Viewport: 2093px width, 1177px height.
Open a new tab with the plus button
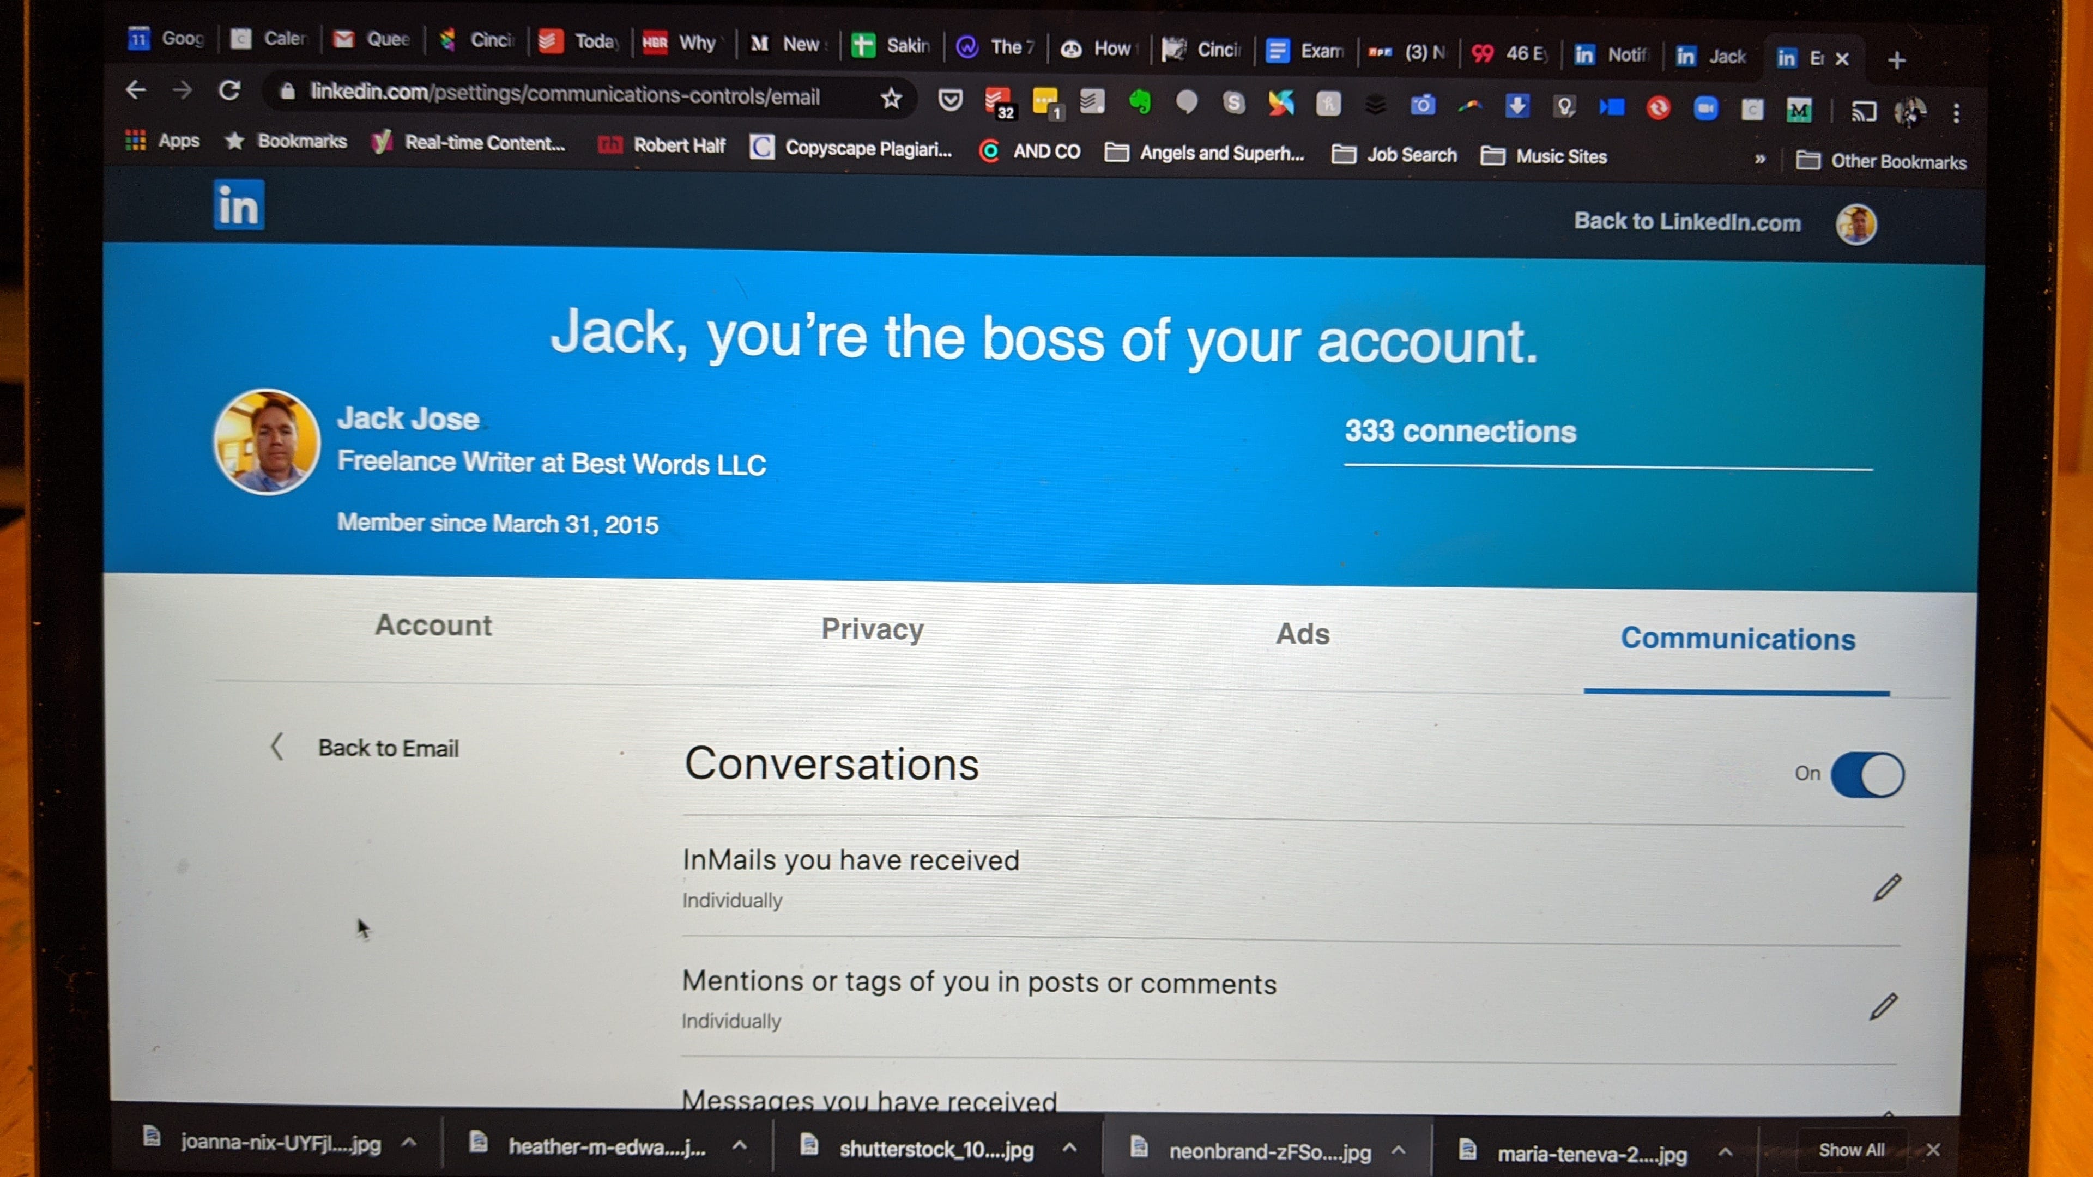click(1896, 60)
